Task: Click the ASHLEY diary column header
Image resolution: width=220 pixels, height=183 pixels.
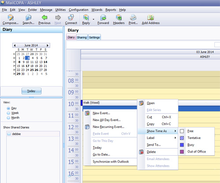Action: [205, 57]
